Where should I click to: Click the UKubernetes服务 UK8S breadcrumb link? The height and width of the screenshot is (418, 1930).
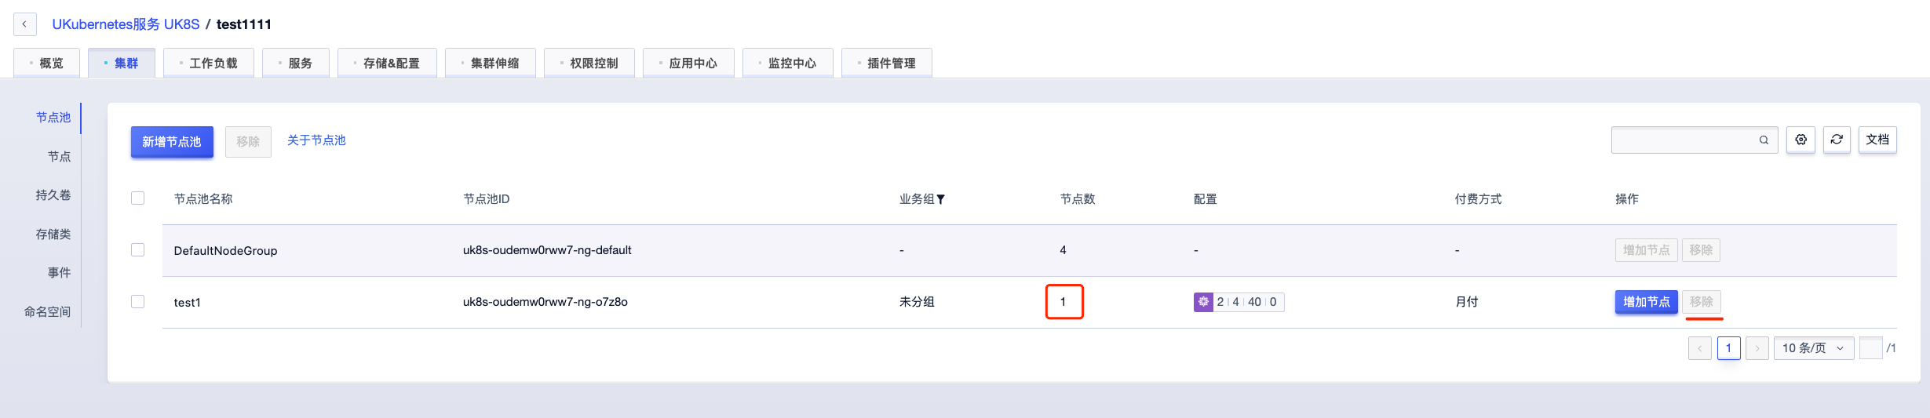coord(126,24)
